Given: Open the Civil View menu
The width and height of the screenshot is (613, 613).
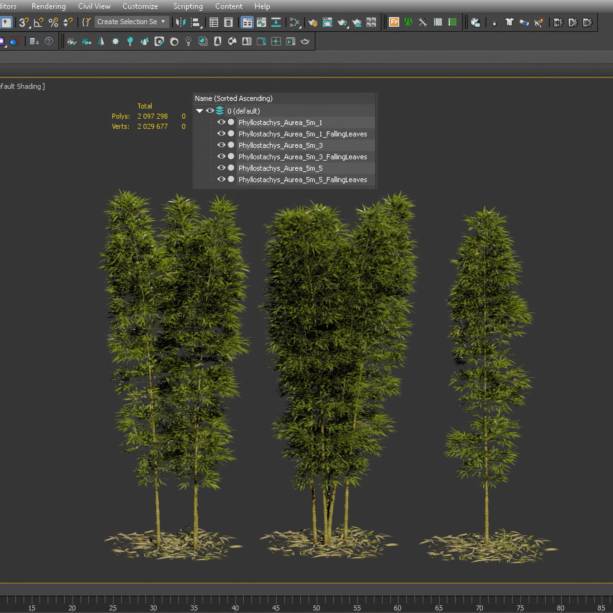Looking at the screenshot, I should point(94,6).
